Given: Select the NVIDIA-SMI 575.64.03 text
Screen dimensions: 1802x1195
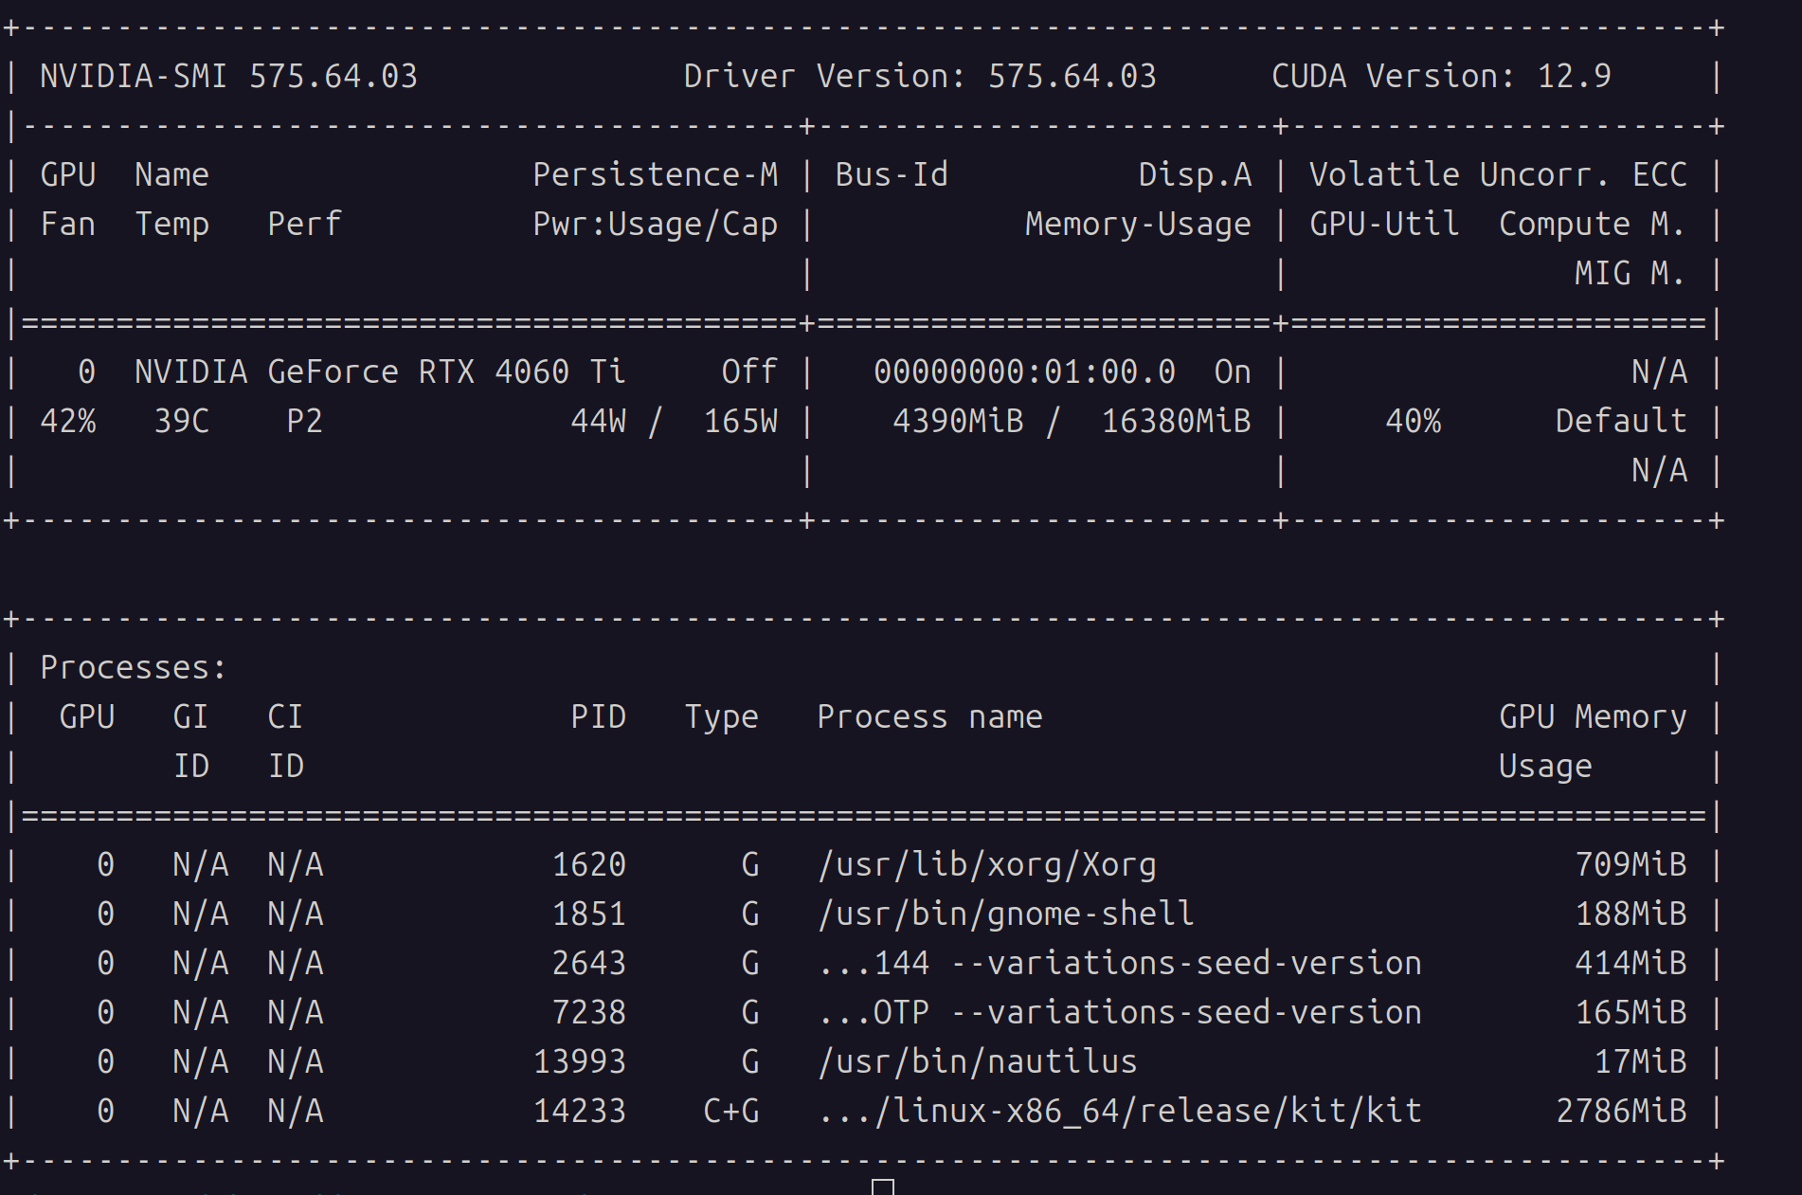Looking at the screenshot, I should 228,76.
